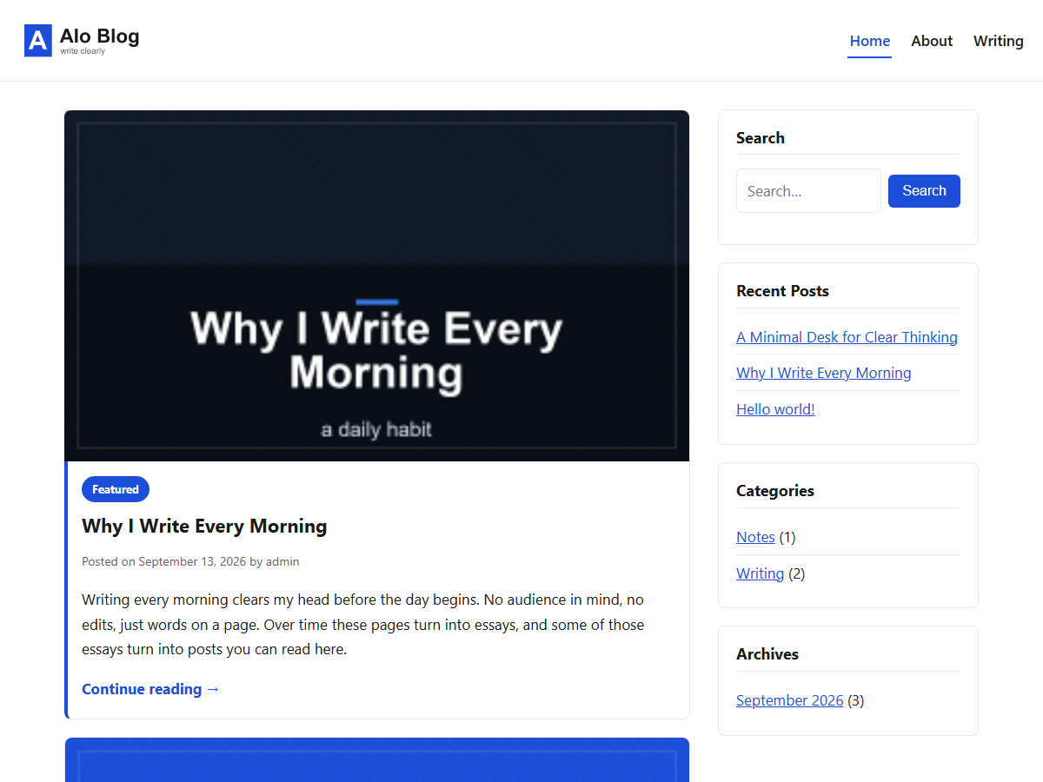This screenshot has width=1043, height=782.
Task: Click the Search input field
Action: 808,191
